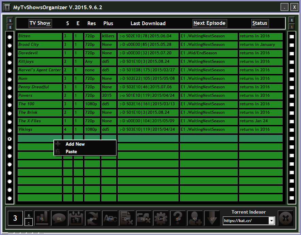This screenshot has width=301, height=235.
Task: Click the Orgz organize icon
Action: [x=110, y=218]
